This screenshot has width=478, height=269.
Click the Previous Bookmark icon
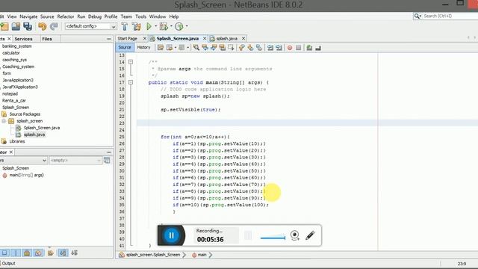pyautogui.click(x=242, y=48)
